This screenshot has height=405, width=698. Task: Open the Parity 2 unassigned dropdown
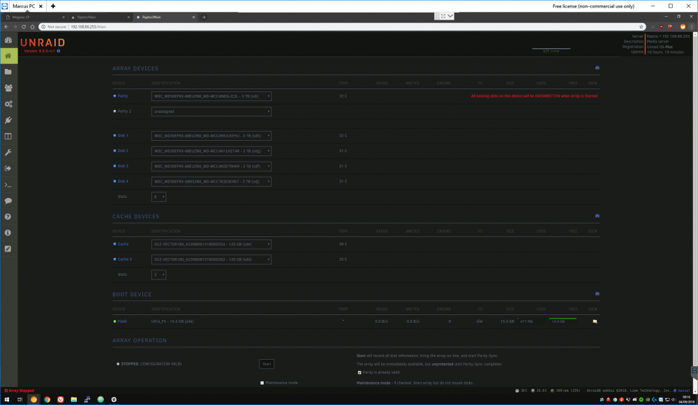211,112
